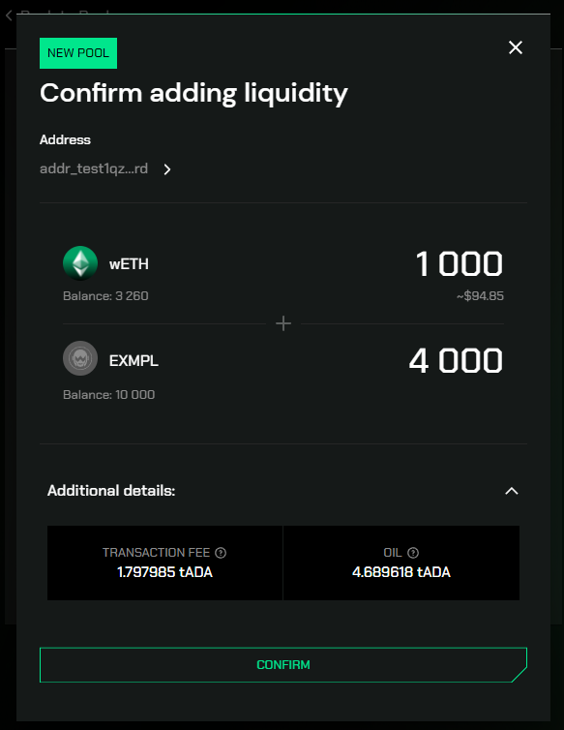Select the EXMPL amount 4 000
This screenshot has height=730, width=564.
[456, 361]
